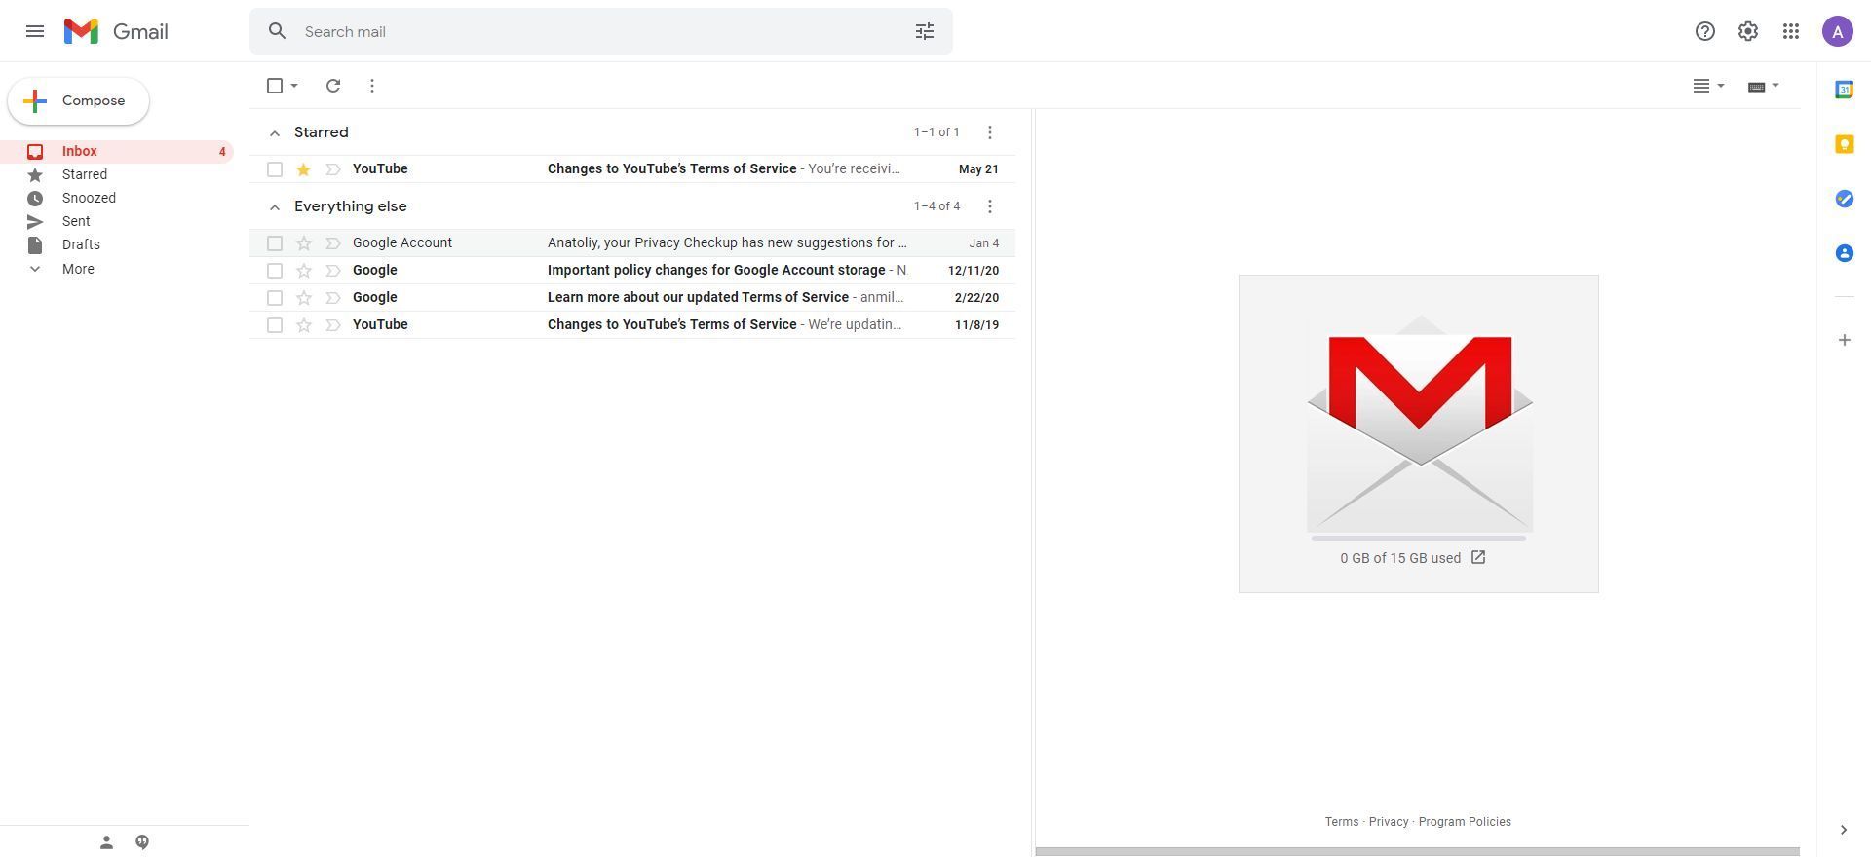Open Everything else section options menu

tap(990, 206)
